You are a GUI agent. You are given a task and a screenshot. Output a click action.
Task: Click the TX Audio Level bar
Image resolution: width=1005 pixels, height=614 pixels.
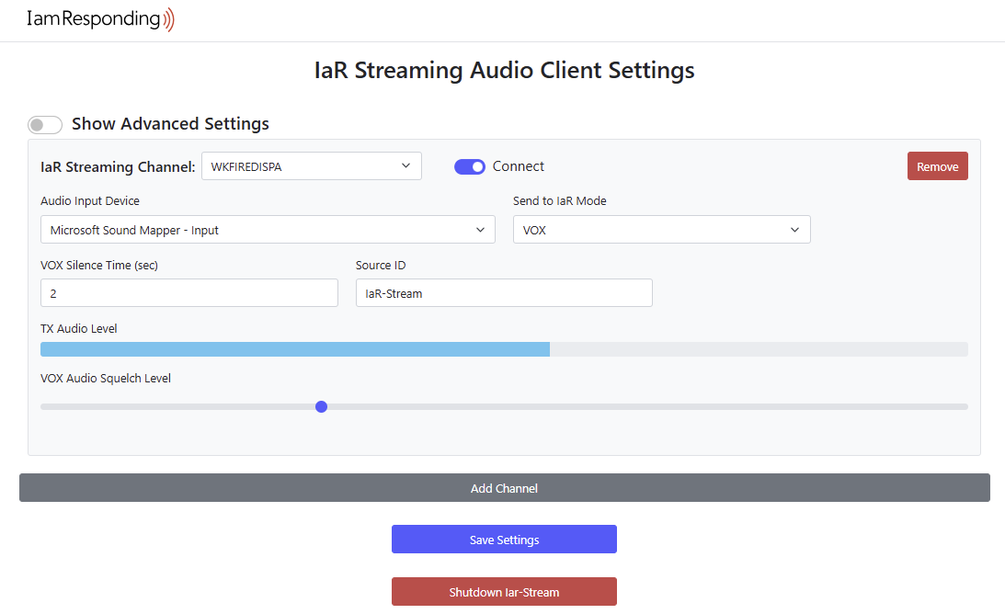click(x=505, y=349)
